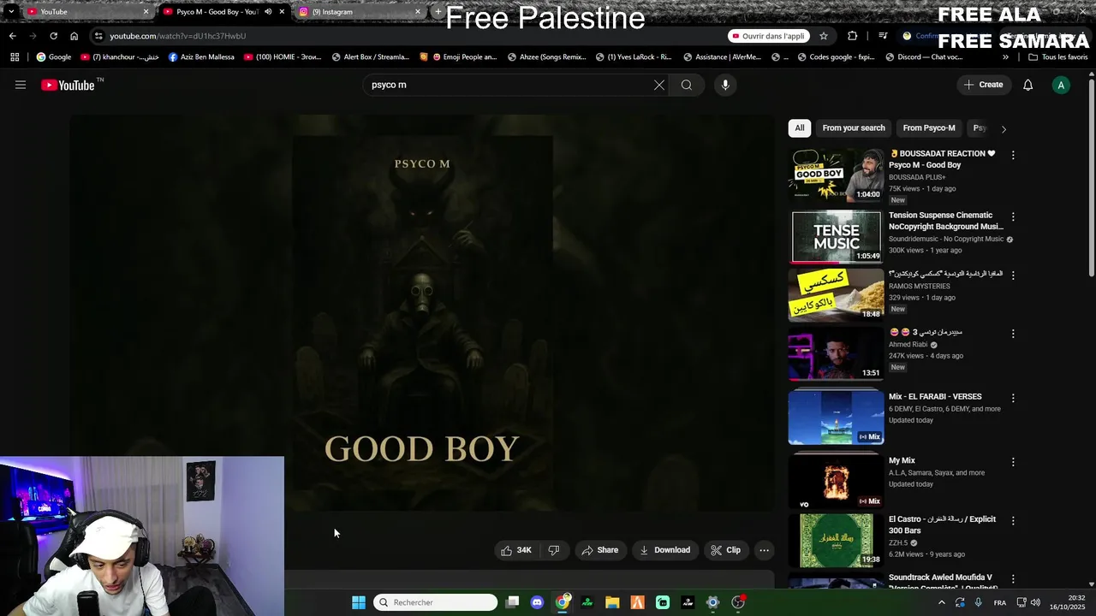Share the video

[599, 550]
